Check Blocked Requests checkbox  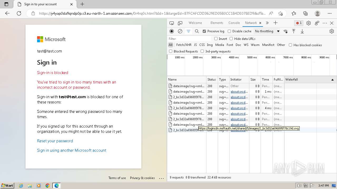coord(171,51)
